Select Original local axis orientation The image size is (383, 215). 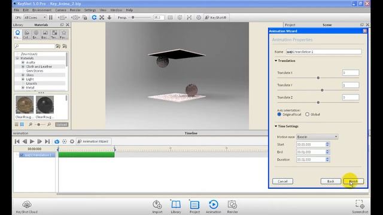(279, 114)
